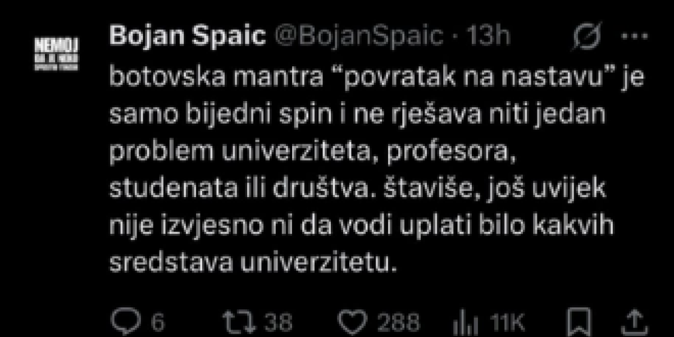Screen dimensions: 674x337
Task: Bookmark this tweet by Bojan Spaic
Action: tap(573, 322)
